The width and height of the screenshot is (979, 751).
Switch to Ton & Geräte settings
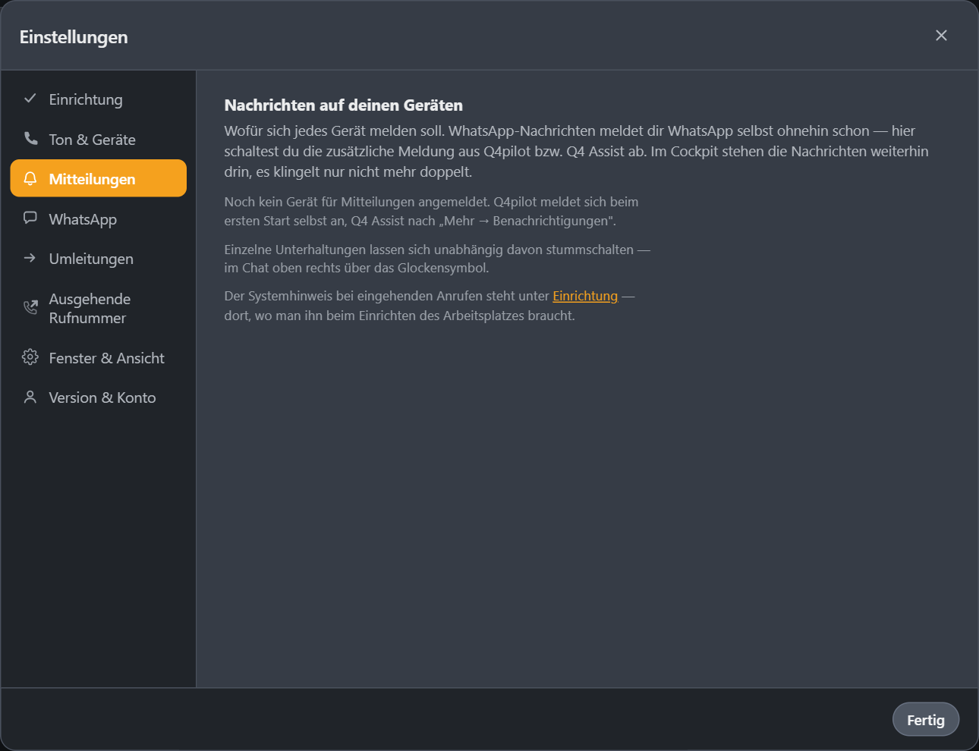tap(99, 140)
